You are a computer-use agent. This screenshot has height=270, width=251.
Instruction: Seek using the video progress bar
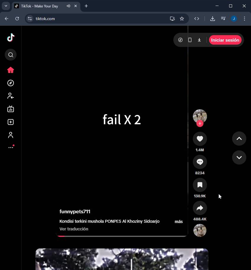coord(122,236)
